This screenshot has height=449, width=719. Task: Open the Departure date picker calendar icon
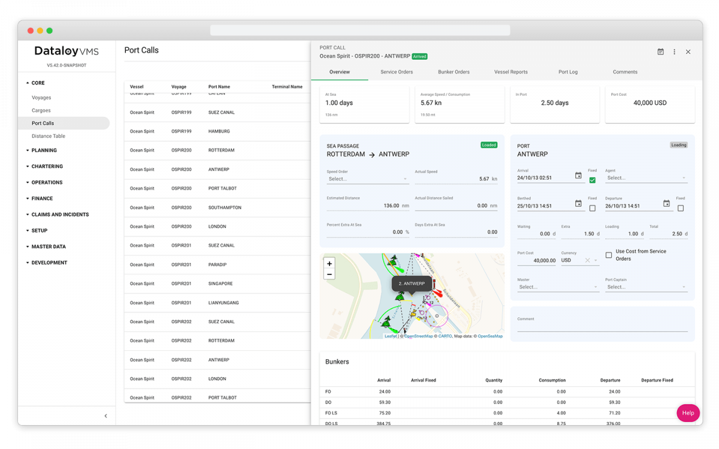667,204
